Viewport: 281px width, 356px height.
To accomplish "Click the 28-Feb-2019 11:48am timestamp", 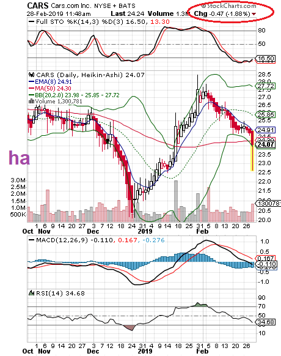I will [59, 14].
